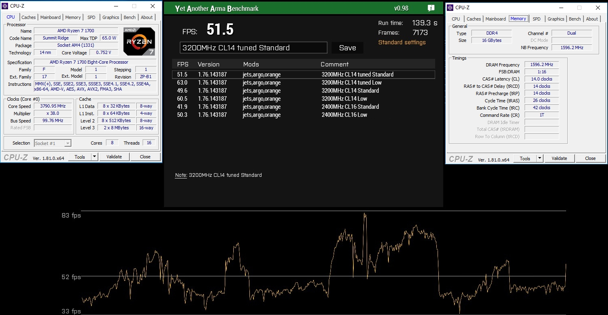
Task: Click the Bank Cycle Time 42 clocks value
Action: pos(542,108)
